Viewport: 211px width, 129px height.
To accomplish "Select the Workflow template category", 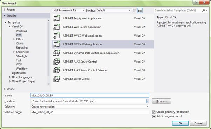I will 22,69.
